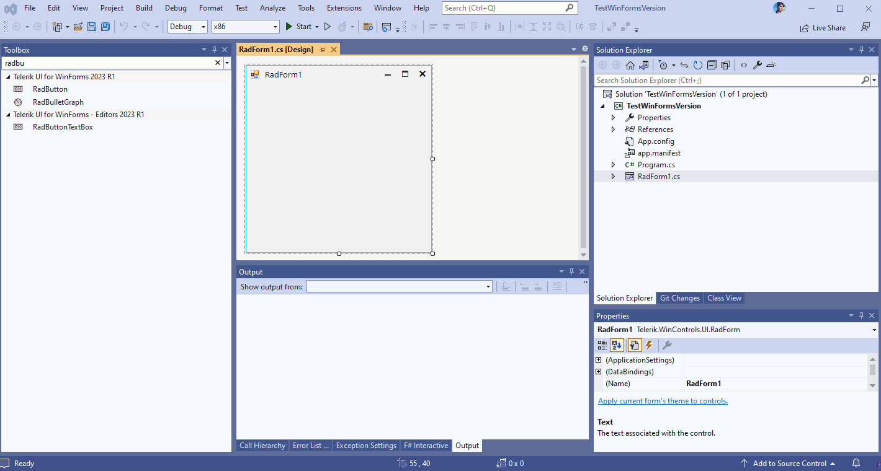Click the Preview Selected Items icon
This screenshot has width=881, height=471.
771,65
